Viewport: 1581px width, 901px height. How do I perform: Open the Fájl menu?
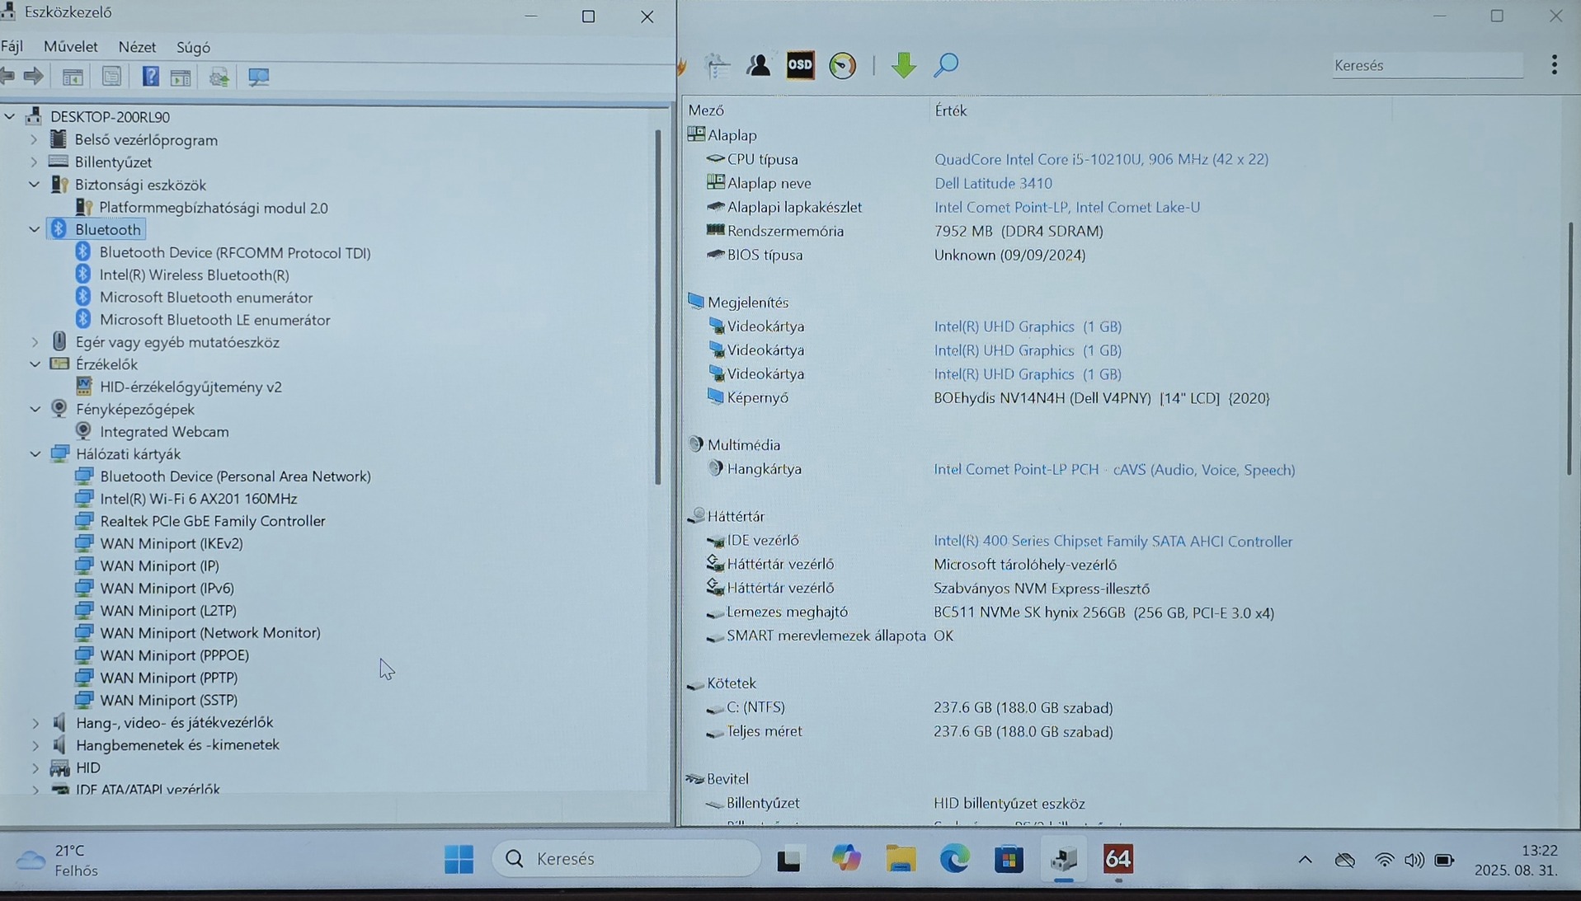point(12,47)
